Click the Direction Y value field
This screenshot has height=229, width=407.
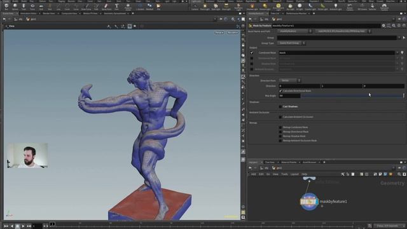pos(341,86)
